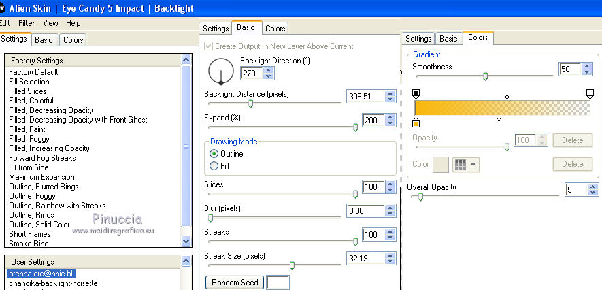Toggle Create Output In New Layer checkbox
Screen dimensions: 602x290
208,46
